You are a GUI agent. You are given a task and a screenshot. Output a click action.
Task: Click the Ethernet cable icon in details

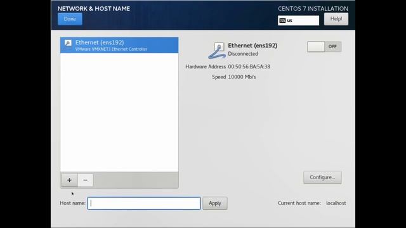tap(217, 51)
